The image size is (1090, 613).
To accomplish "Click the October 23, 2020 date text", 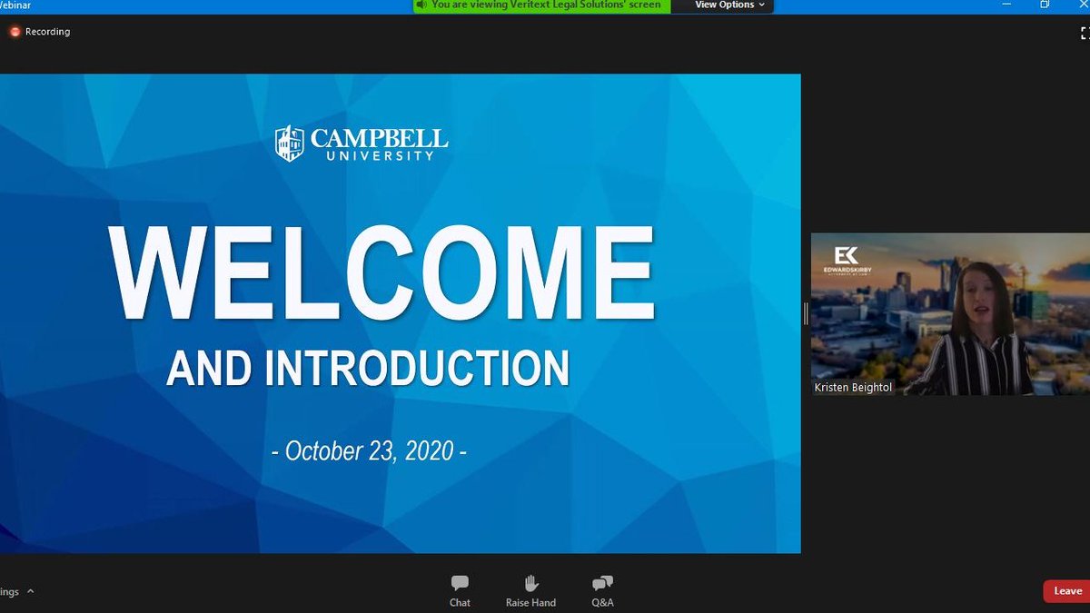I will point(370,450).
